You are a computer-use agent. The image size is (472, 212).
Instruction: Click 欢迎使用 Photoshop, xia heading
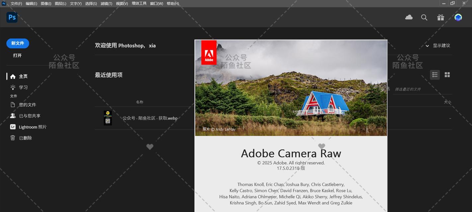click(x=125, y=46)
